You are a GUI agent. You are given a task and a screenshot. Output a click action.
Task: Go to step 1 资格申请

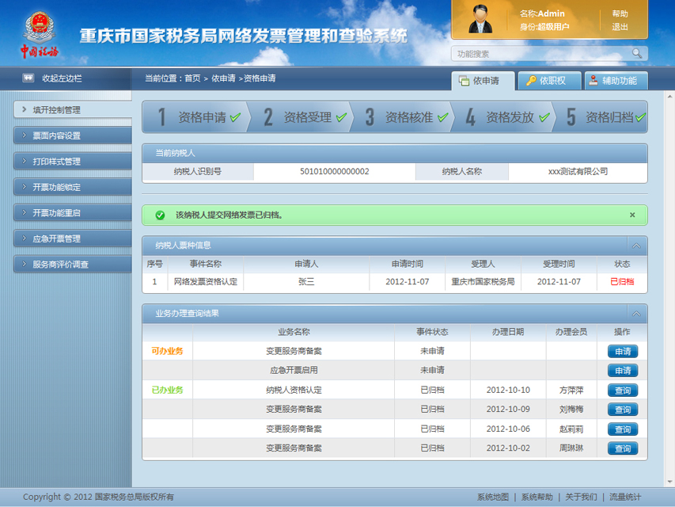tap(196, 116)
